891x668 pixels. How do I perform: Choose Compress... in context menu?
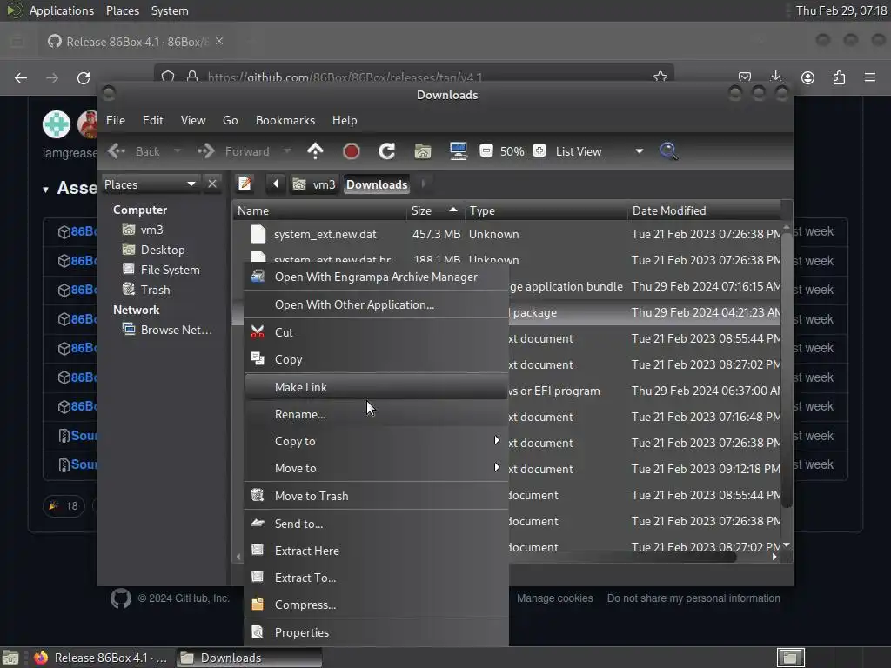(x=376, y=605)
